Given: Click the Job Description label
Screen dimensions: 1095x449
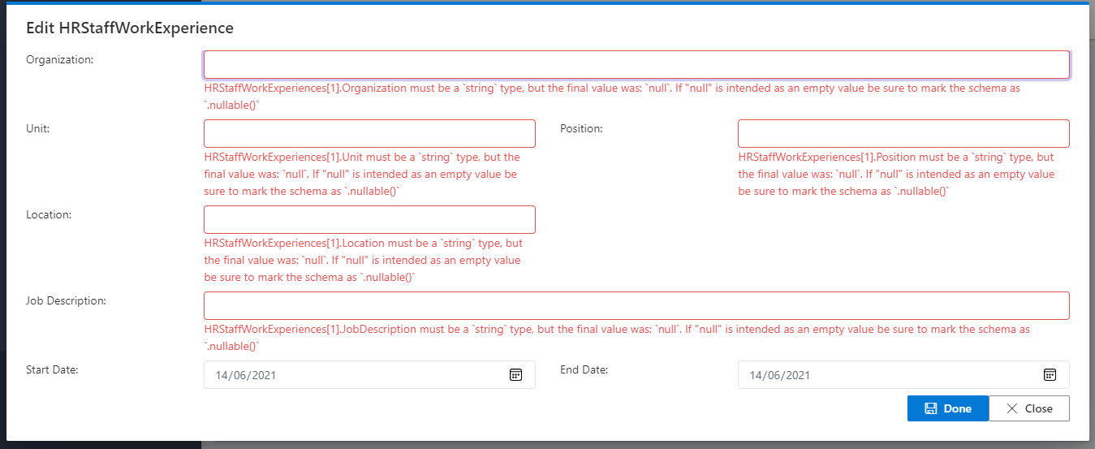Looking at the screenshot, I should tap(67, 300).
